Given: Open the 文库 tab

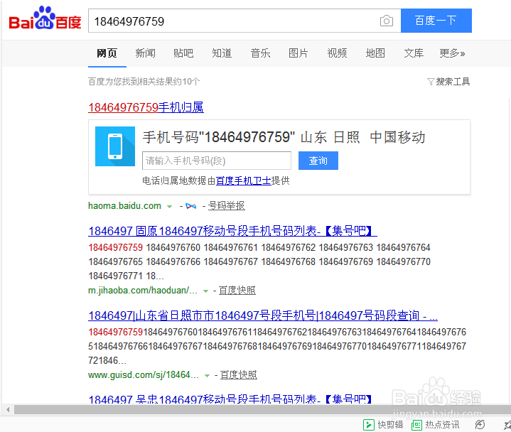Looking at the screenshot, I should (414, 53).
